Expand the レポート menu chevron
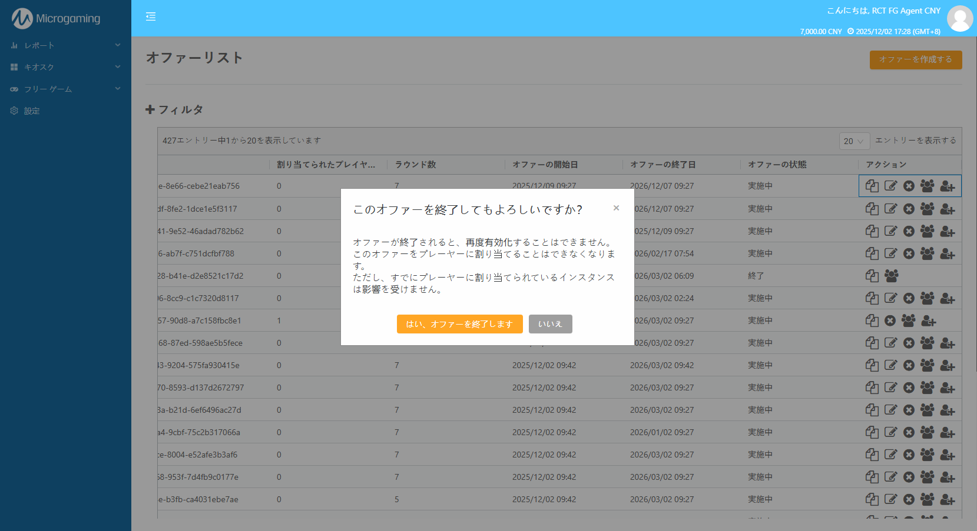Viewport: 977px width, 531px height. pos(117,45)
